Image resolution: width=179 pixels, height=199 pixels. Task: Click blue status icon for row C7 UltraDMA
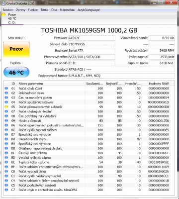point(6,190)
